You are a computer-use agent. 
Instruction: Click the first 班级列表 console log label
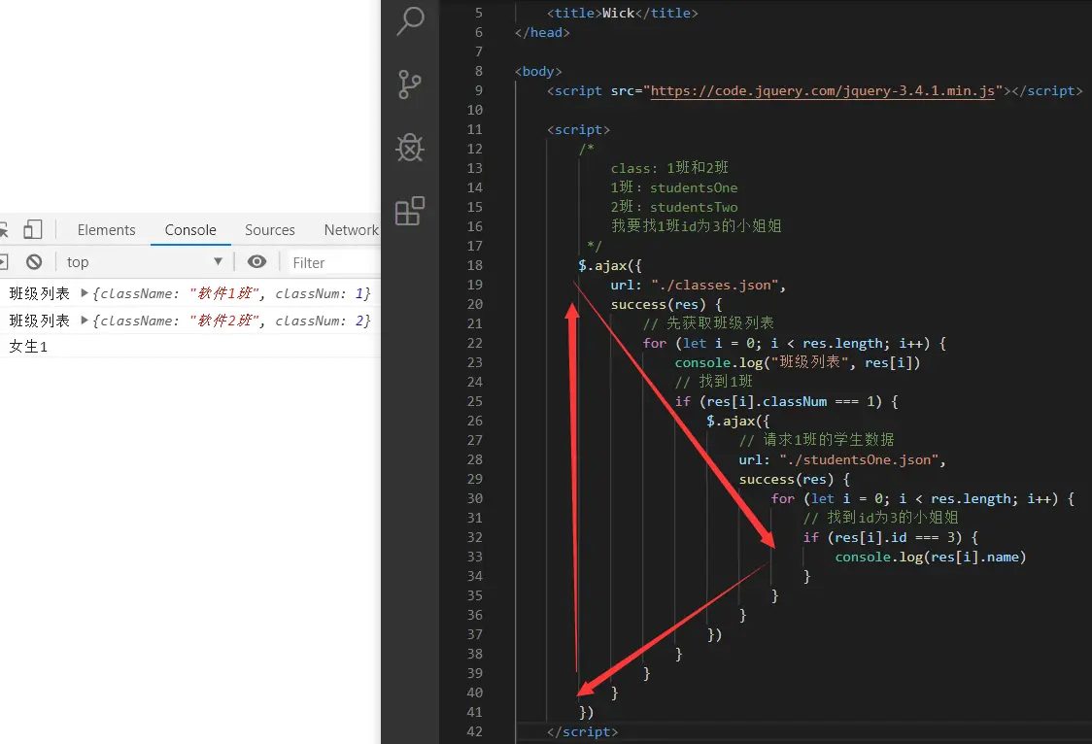39,293
